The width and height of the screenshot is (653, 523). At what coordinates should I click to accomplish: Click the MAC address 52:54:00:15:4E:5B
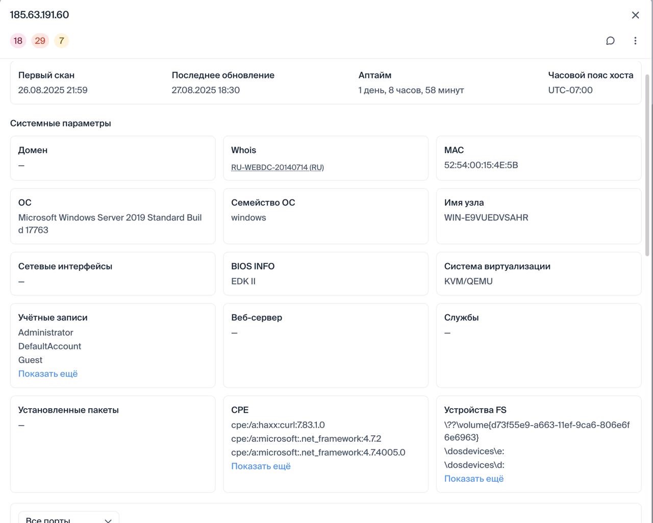click(481, 165)
